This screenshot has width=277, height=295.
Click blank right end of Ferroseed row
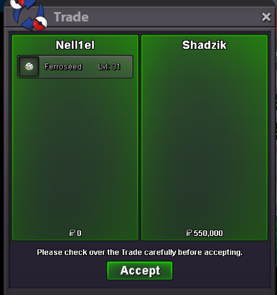click(127, 67)
